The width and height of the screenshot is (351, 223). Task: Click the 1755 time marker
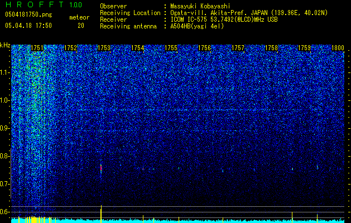(x=171, y=48)
